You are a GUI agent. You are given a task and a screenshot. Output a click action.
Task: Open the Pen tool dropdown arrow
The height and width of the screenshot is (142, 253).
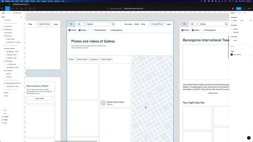point(23,9)
